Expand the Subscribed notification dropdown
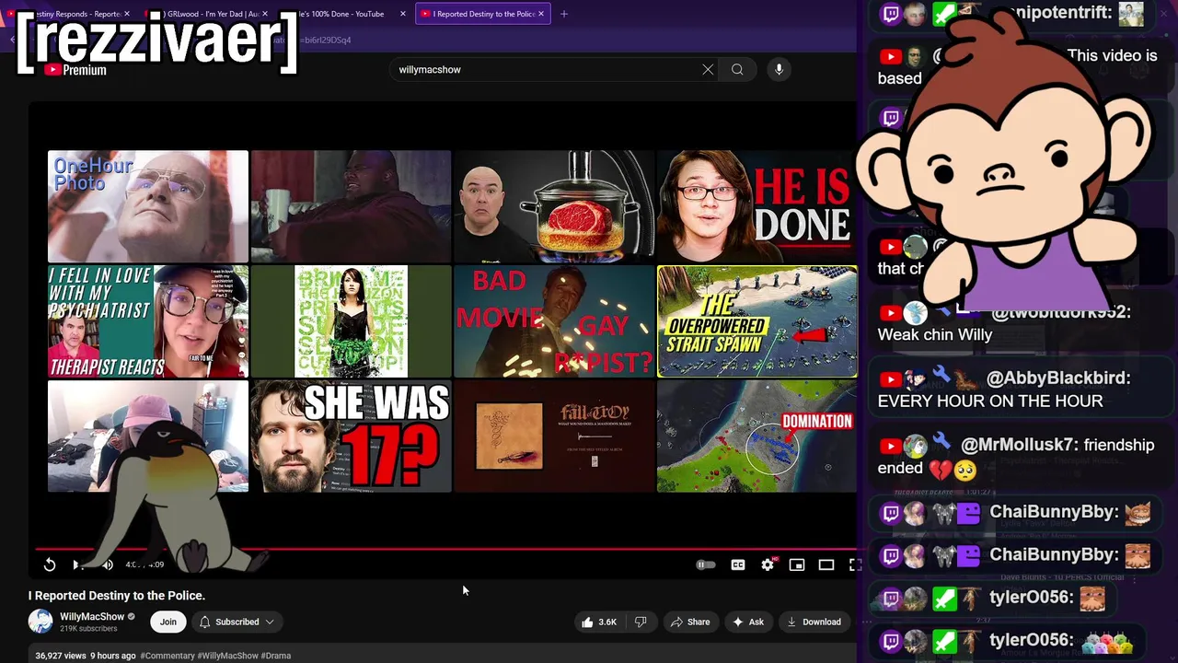The image size is (1178, 663). tap(237, 622)
